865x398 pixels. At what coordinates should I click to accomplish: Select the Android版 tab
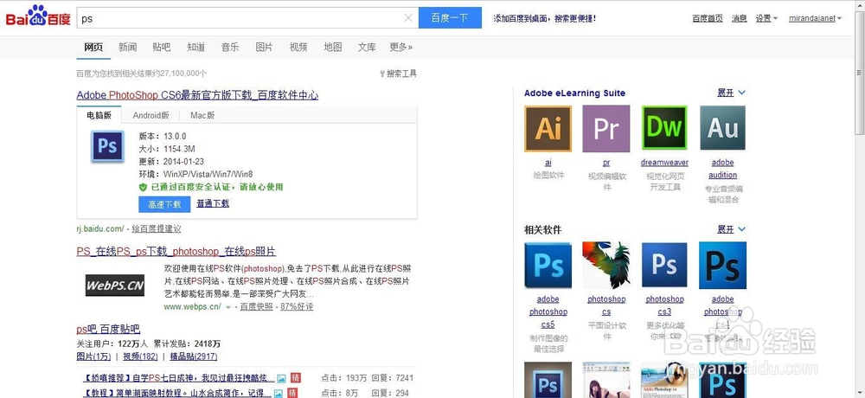pos(151,115)
